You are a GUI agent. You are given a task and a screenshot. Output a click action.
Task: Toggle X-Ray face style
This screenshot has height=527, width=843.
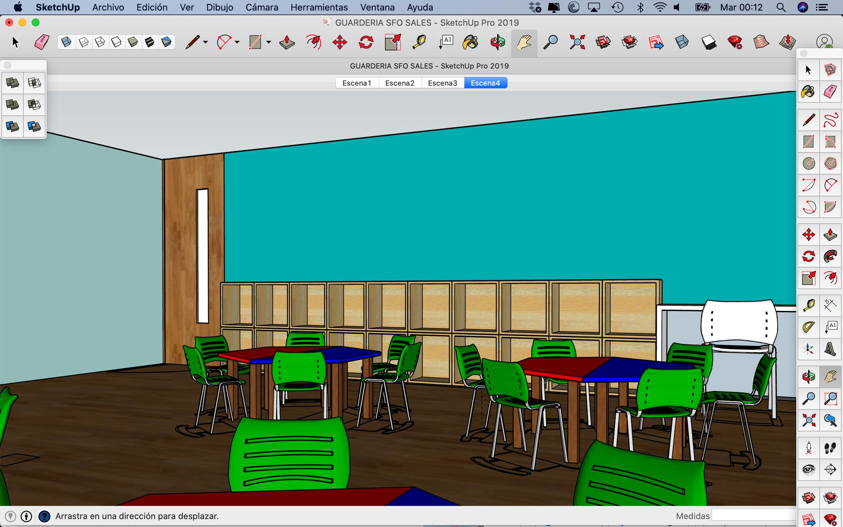click(66, 42)
